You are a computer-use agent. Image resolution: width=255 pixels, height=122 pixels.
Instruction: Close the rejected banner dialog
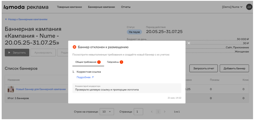[x=189, y=43]
